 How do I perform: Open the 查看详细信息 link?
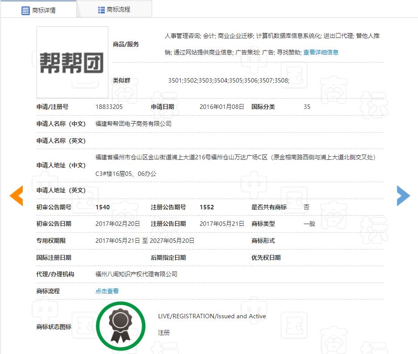(321, 52)
